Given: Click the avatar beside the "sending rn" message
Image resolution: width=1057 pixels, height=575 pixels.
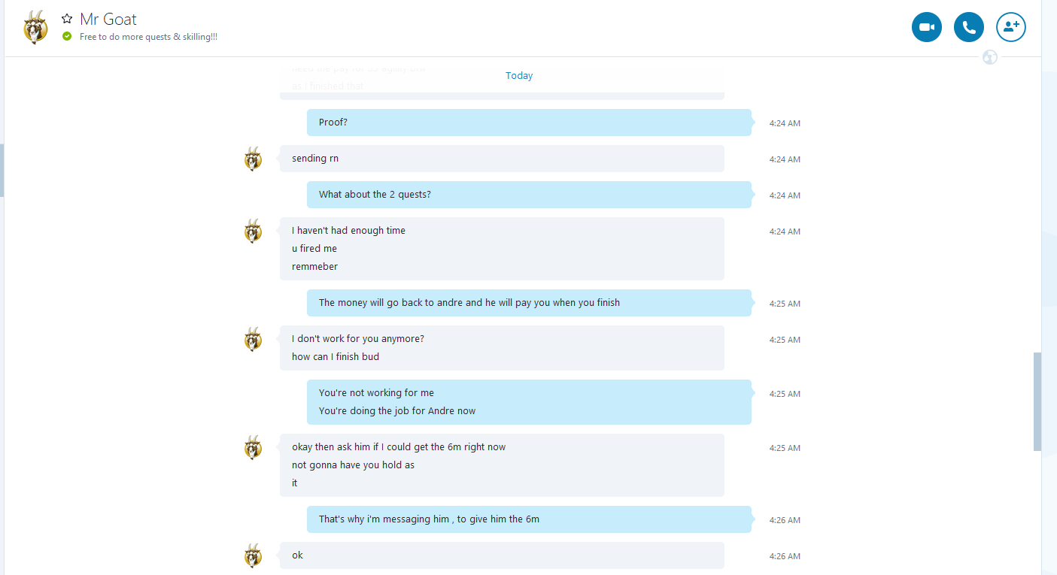Looking at the screenshot, I should [253, 159].
